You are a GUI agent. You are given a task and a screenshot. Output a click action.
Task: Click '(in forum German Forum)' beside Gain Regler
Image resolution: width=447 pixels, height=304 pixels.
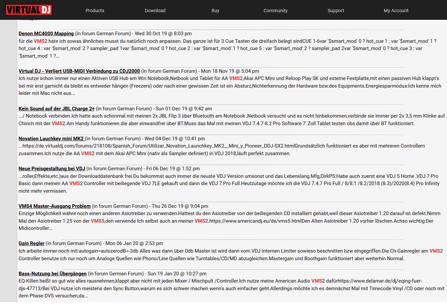click(74, 243)
